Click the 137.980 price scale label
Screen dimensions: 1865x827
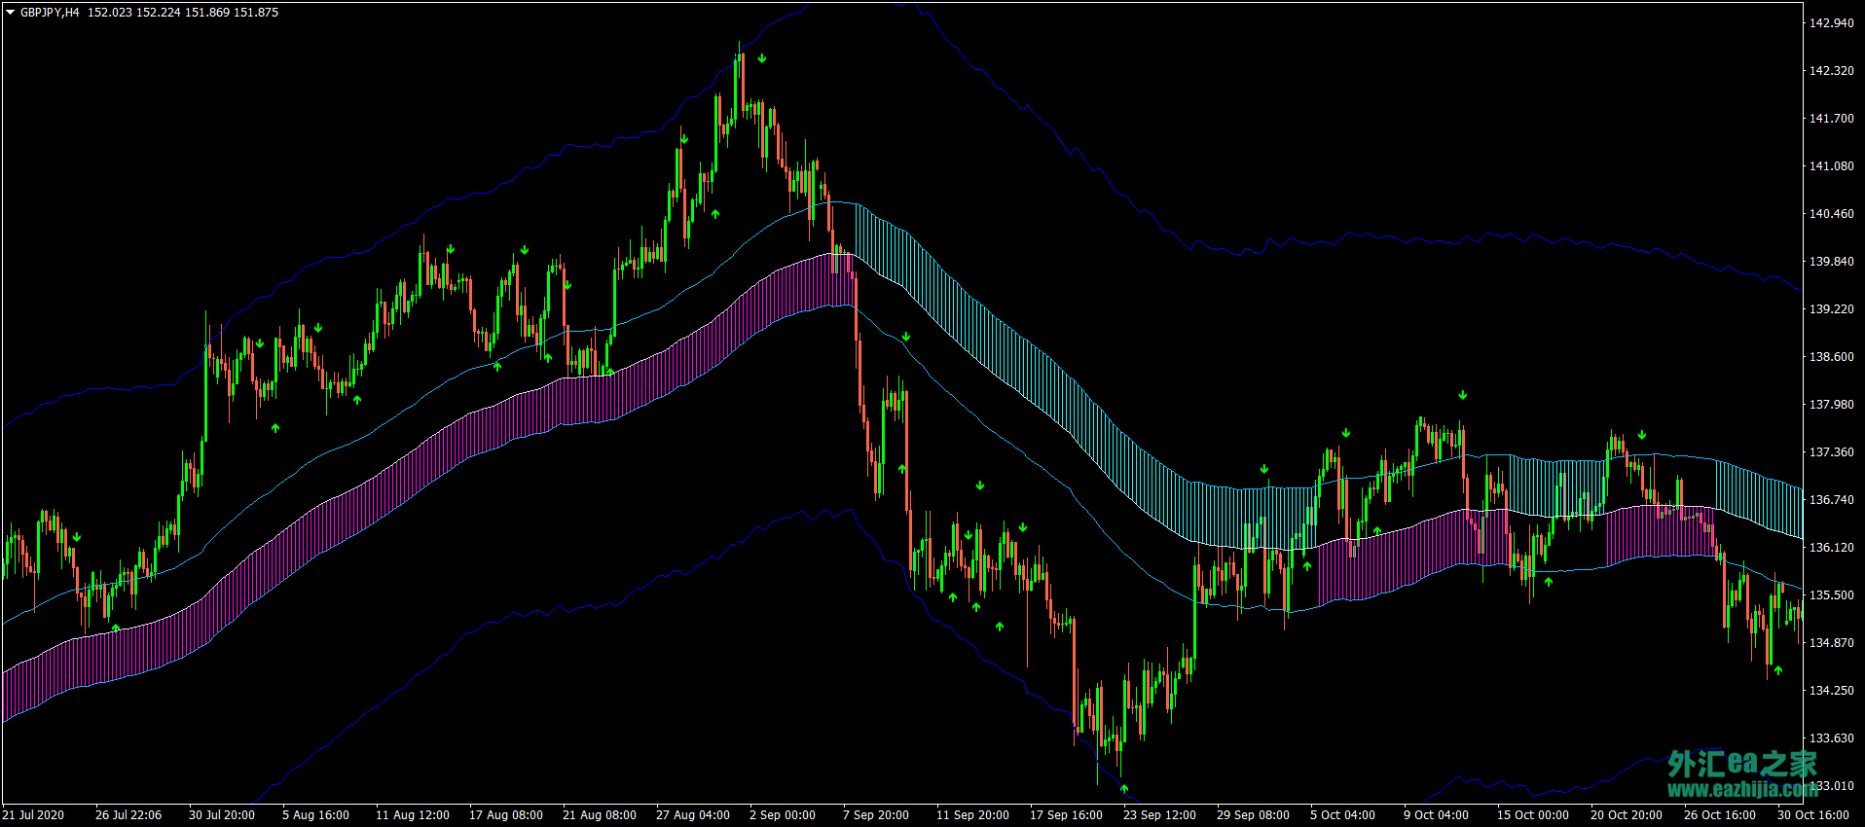(x=1831, y=404)
